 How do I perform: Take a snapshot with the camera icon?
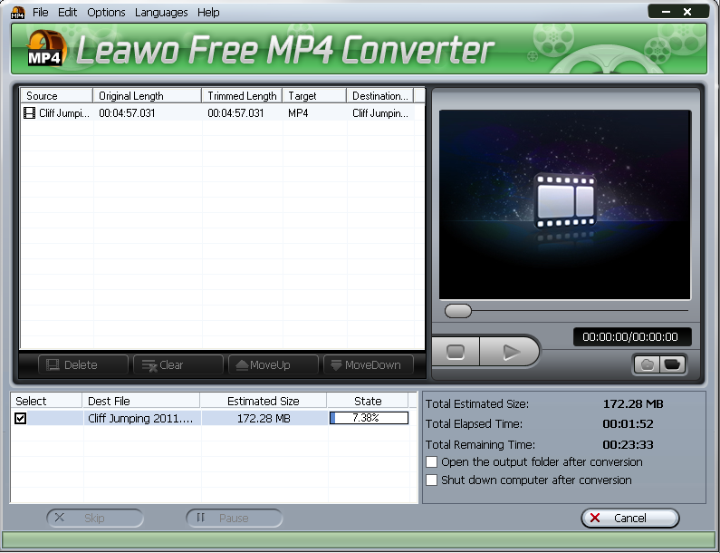pos(647,364)
